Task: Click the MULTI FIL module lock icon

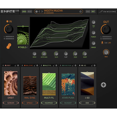Action: click(x=54, y=66)
